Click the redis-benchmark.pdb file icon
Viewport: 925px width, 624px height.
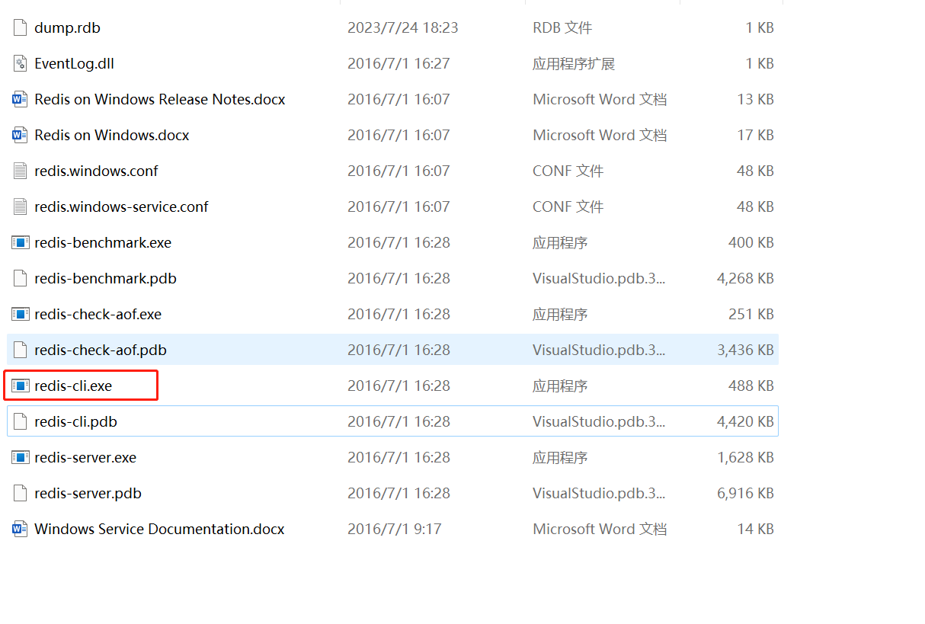coord(21,278)
